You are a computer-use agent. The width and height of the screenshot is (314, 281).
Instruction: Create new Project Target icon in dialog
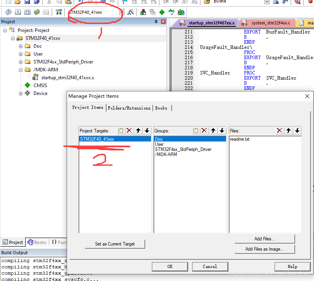121,130
